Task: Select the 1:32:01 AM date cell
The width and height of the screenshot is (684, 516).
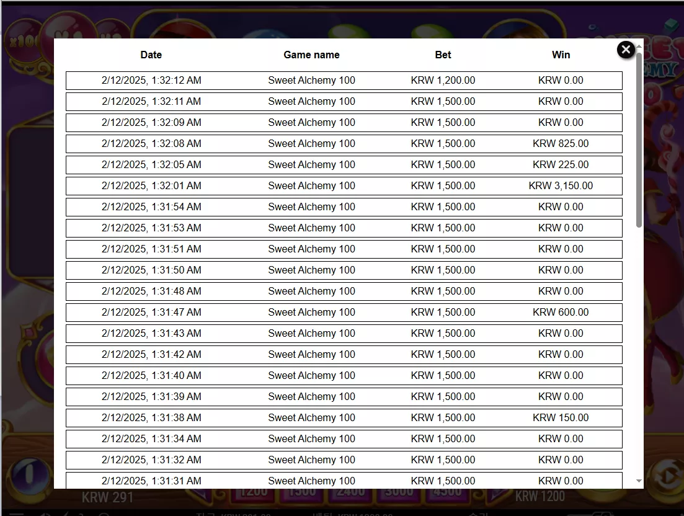Action: [151, 186]
